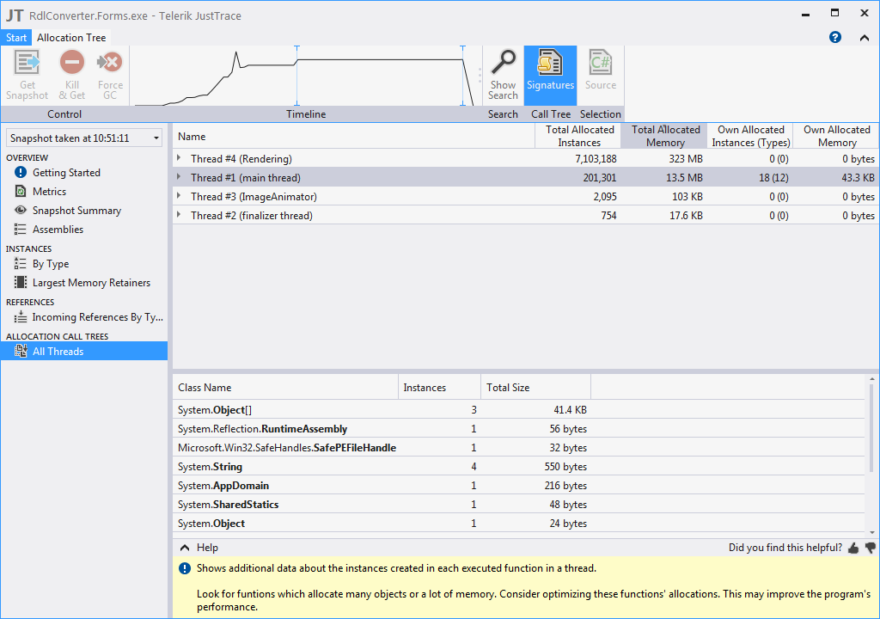Sort by Class Name column header
The width and height of the screenshot is (880, 619).
tap(285, 387)
